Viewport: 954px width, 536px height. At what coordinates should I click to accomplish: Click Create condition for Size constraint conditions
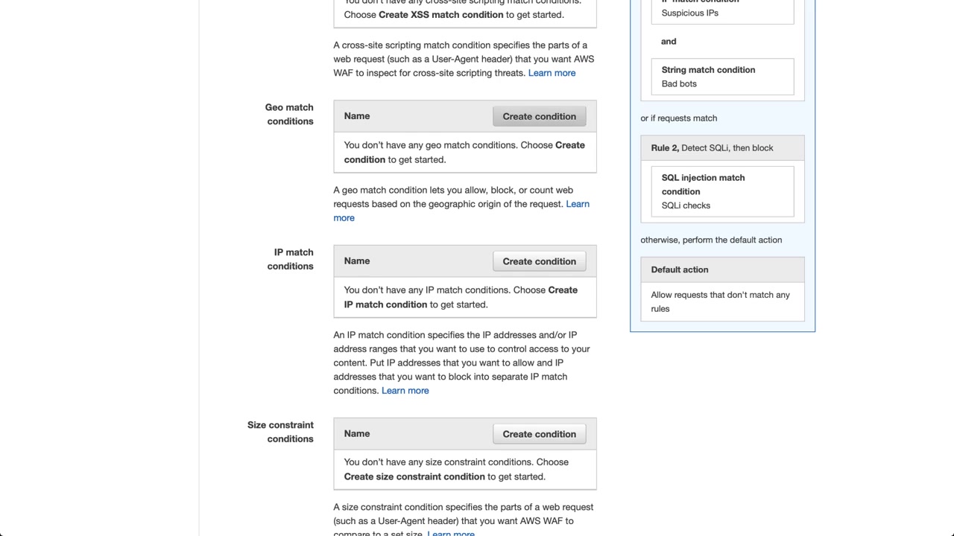pyautogui.click(x=539, y=434)
